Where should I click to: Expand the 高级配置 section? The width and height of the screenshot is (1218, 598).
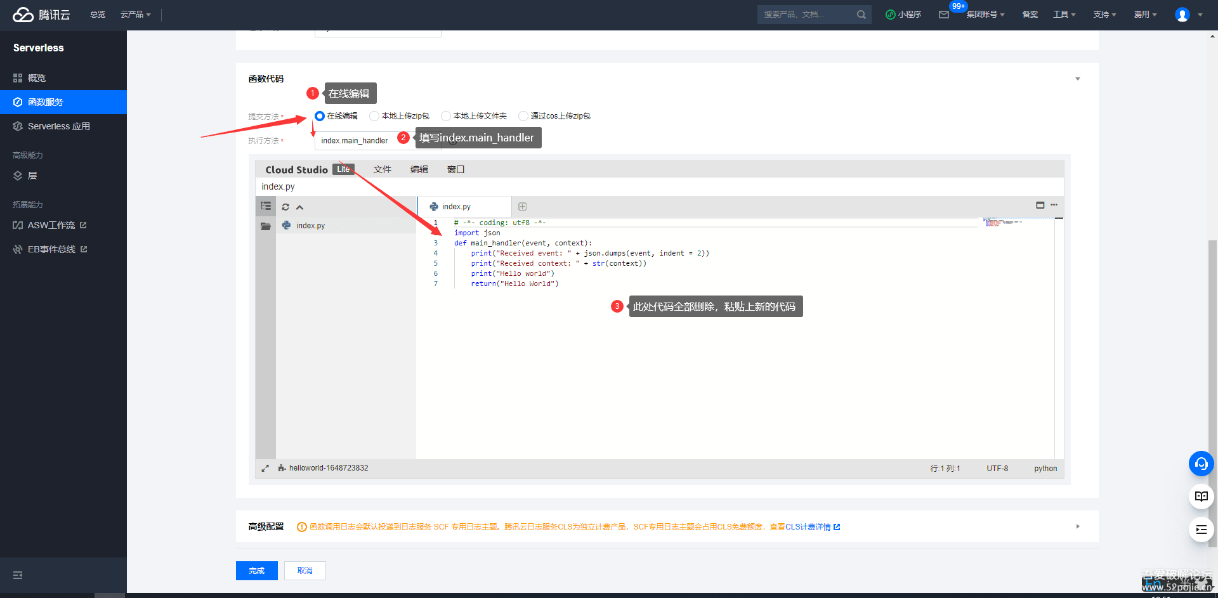coord(1077,526)
